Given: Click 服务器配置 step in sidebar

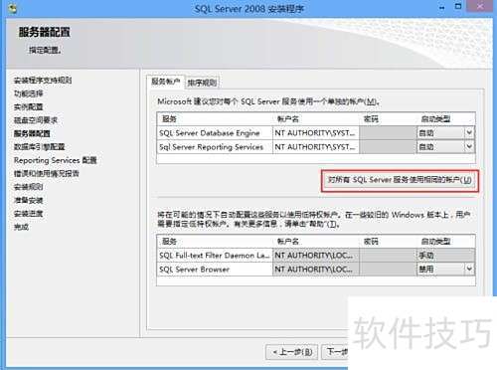Looking at the screenshot, I should click(32, 133).
